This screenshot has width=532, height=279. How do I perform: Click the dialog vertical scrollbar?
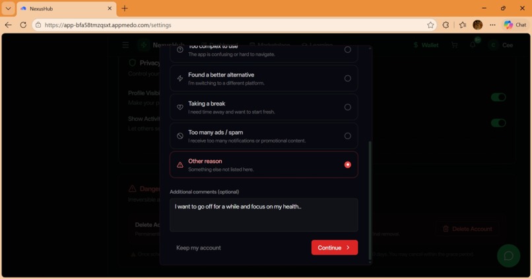tap(370, 200)
